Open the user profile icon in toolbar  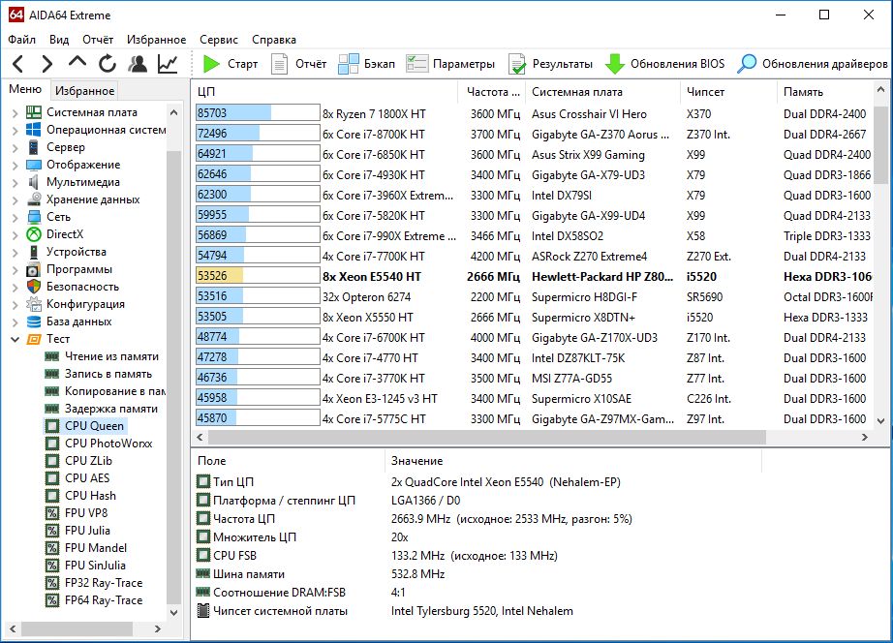(138, 64)
